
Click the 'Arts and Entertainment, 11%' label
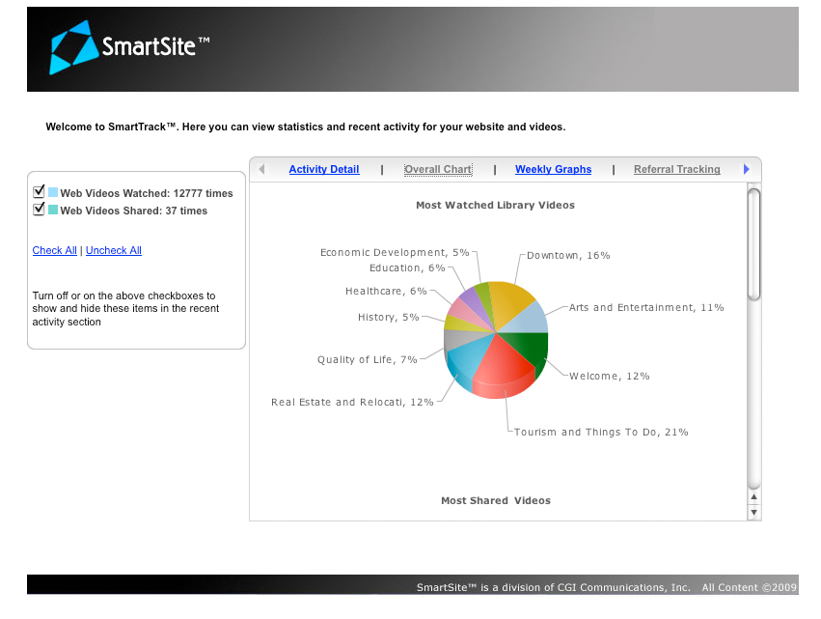click(646, 308)
